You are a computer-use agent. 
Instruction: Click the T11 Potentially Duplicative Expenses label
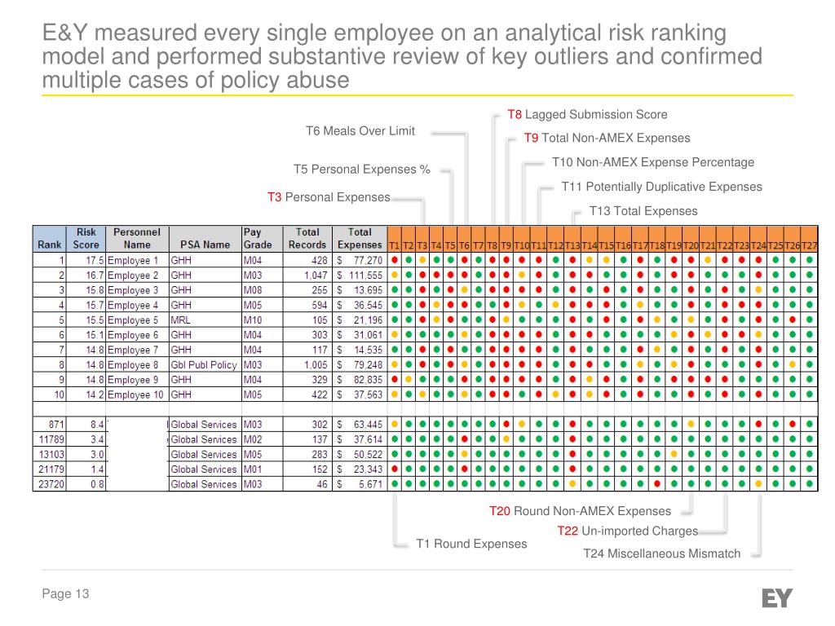(661, 187)
